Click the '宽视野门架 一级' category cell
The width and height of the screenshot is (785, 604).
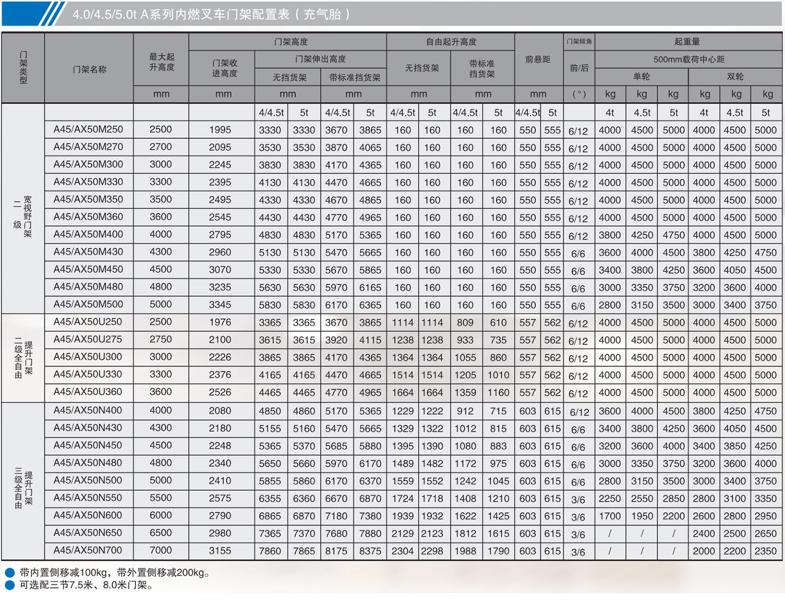pos(23,208)
